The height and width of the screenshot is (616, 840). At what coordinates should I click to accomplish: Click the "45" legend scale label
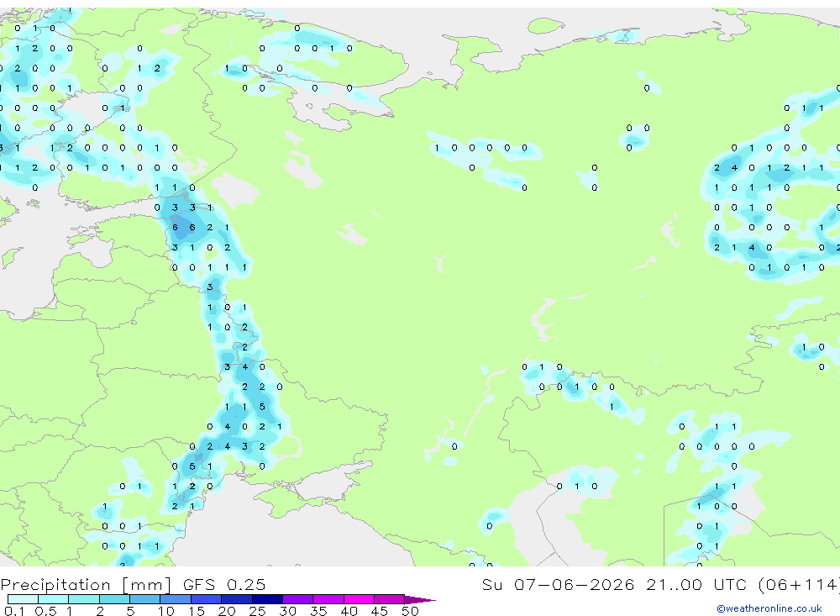click(x=380, y=611)
